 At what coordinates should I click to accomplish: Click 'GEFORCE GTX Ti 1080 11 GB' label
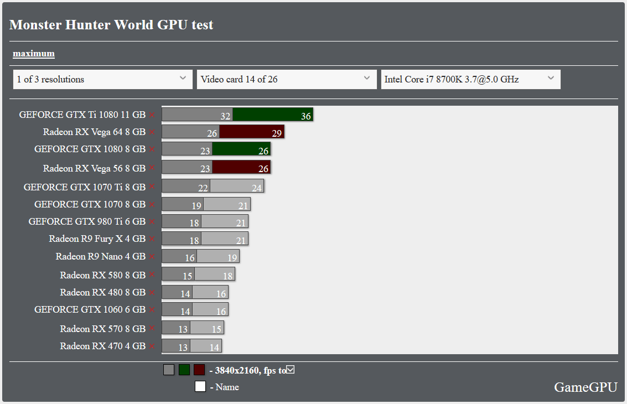[x=82, y=115]
